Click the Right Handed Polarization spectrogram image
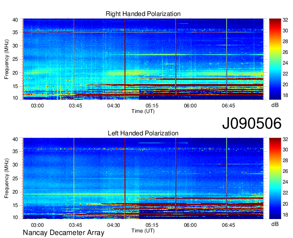Viewport: 293px width, 238px height. [143, 59]
